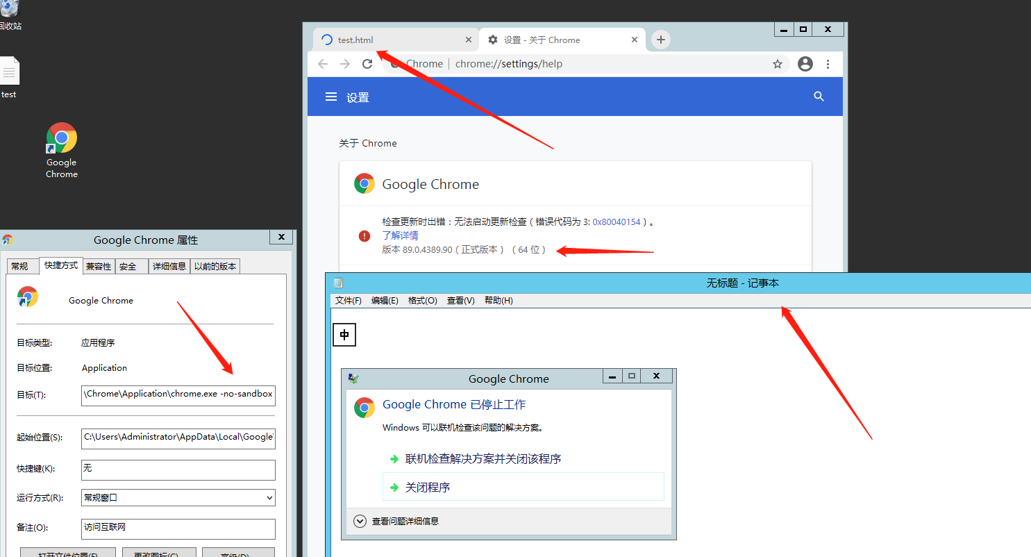Viewport: 1031px width, 557px height.
Task: Open the settings hamburger menu
Action: click(x=331, y=97)
